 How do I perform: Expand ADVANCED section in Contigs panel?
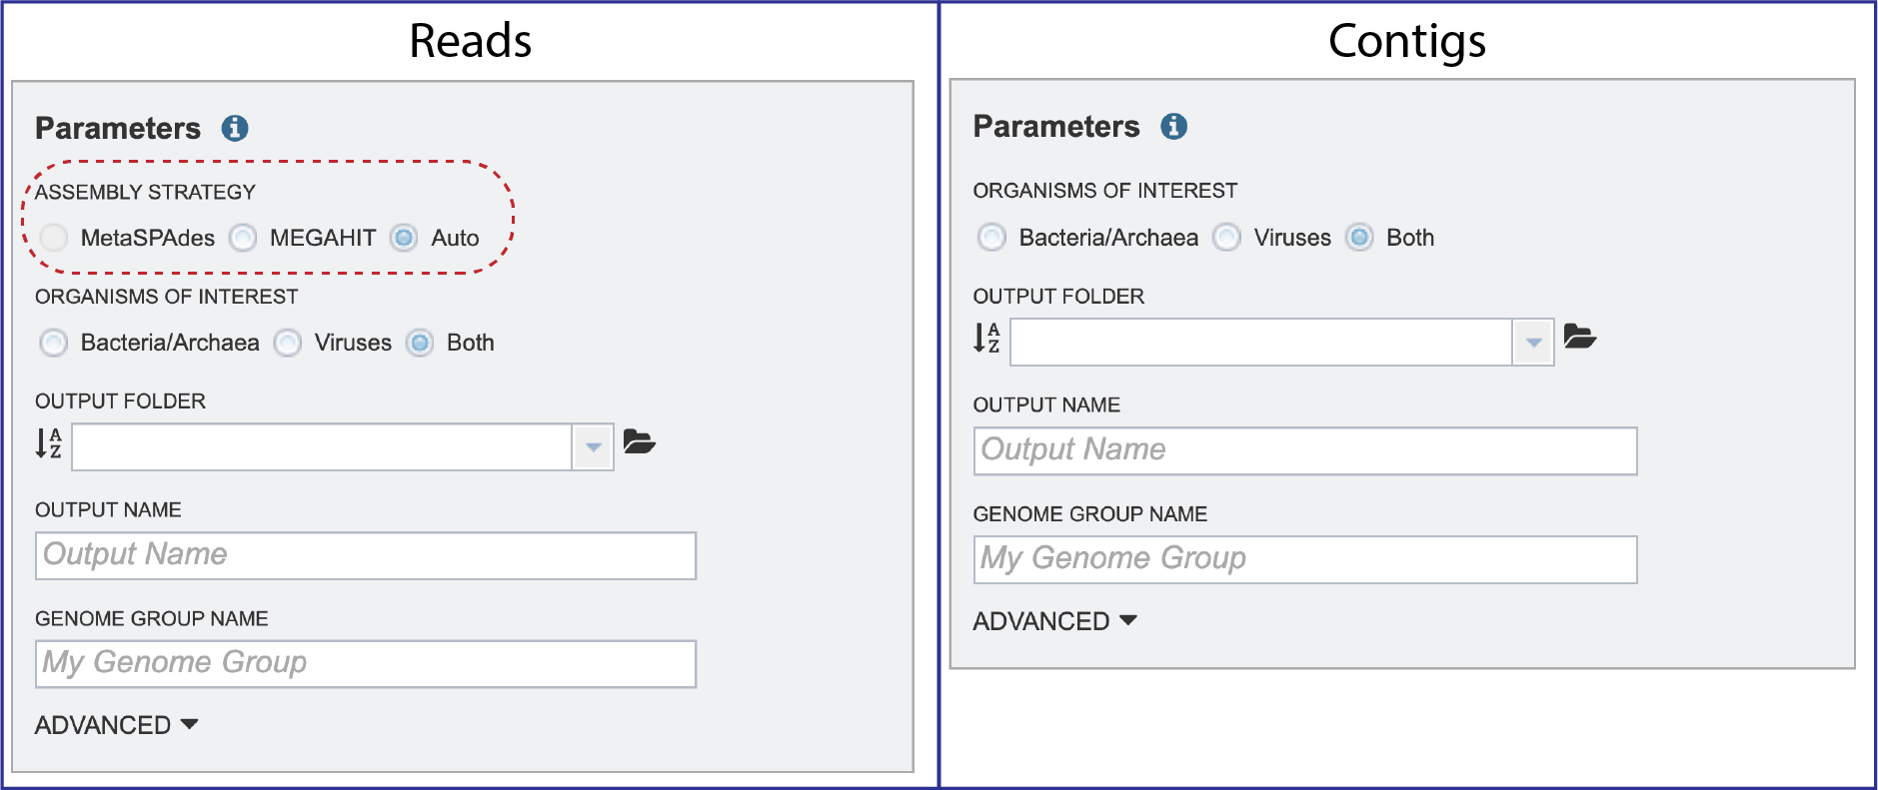point(1055,621)
